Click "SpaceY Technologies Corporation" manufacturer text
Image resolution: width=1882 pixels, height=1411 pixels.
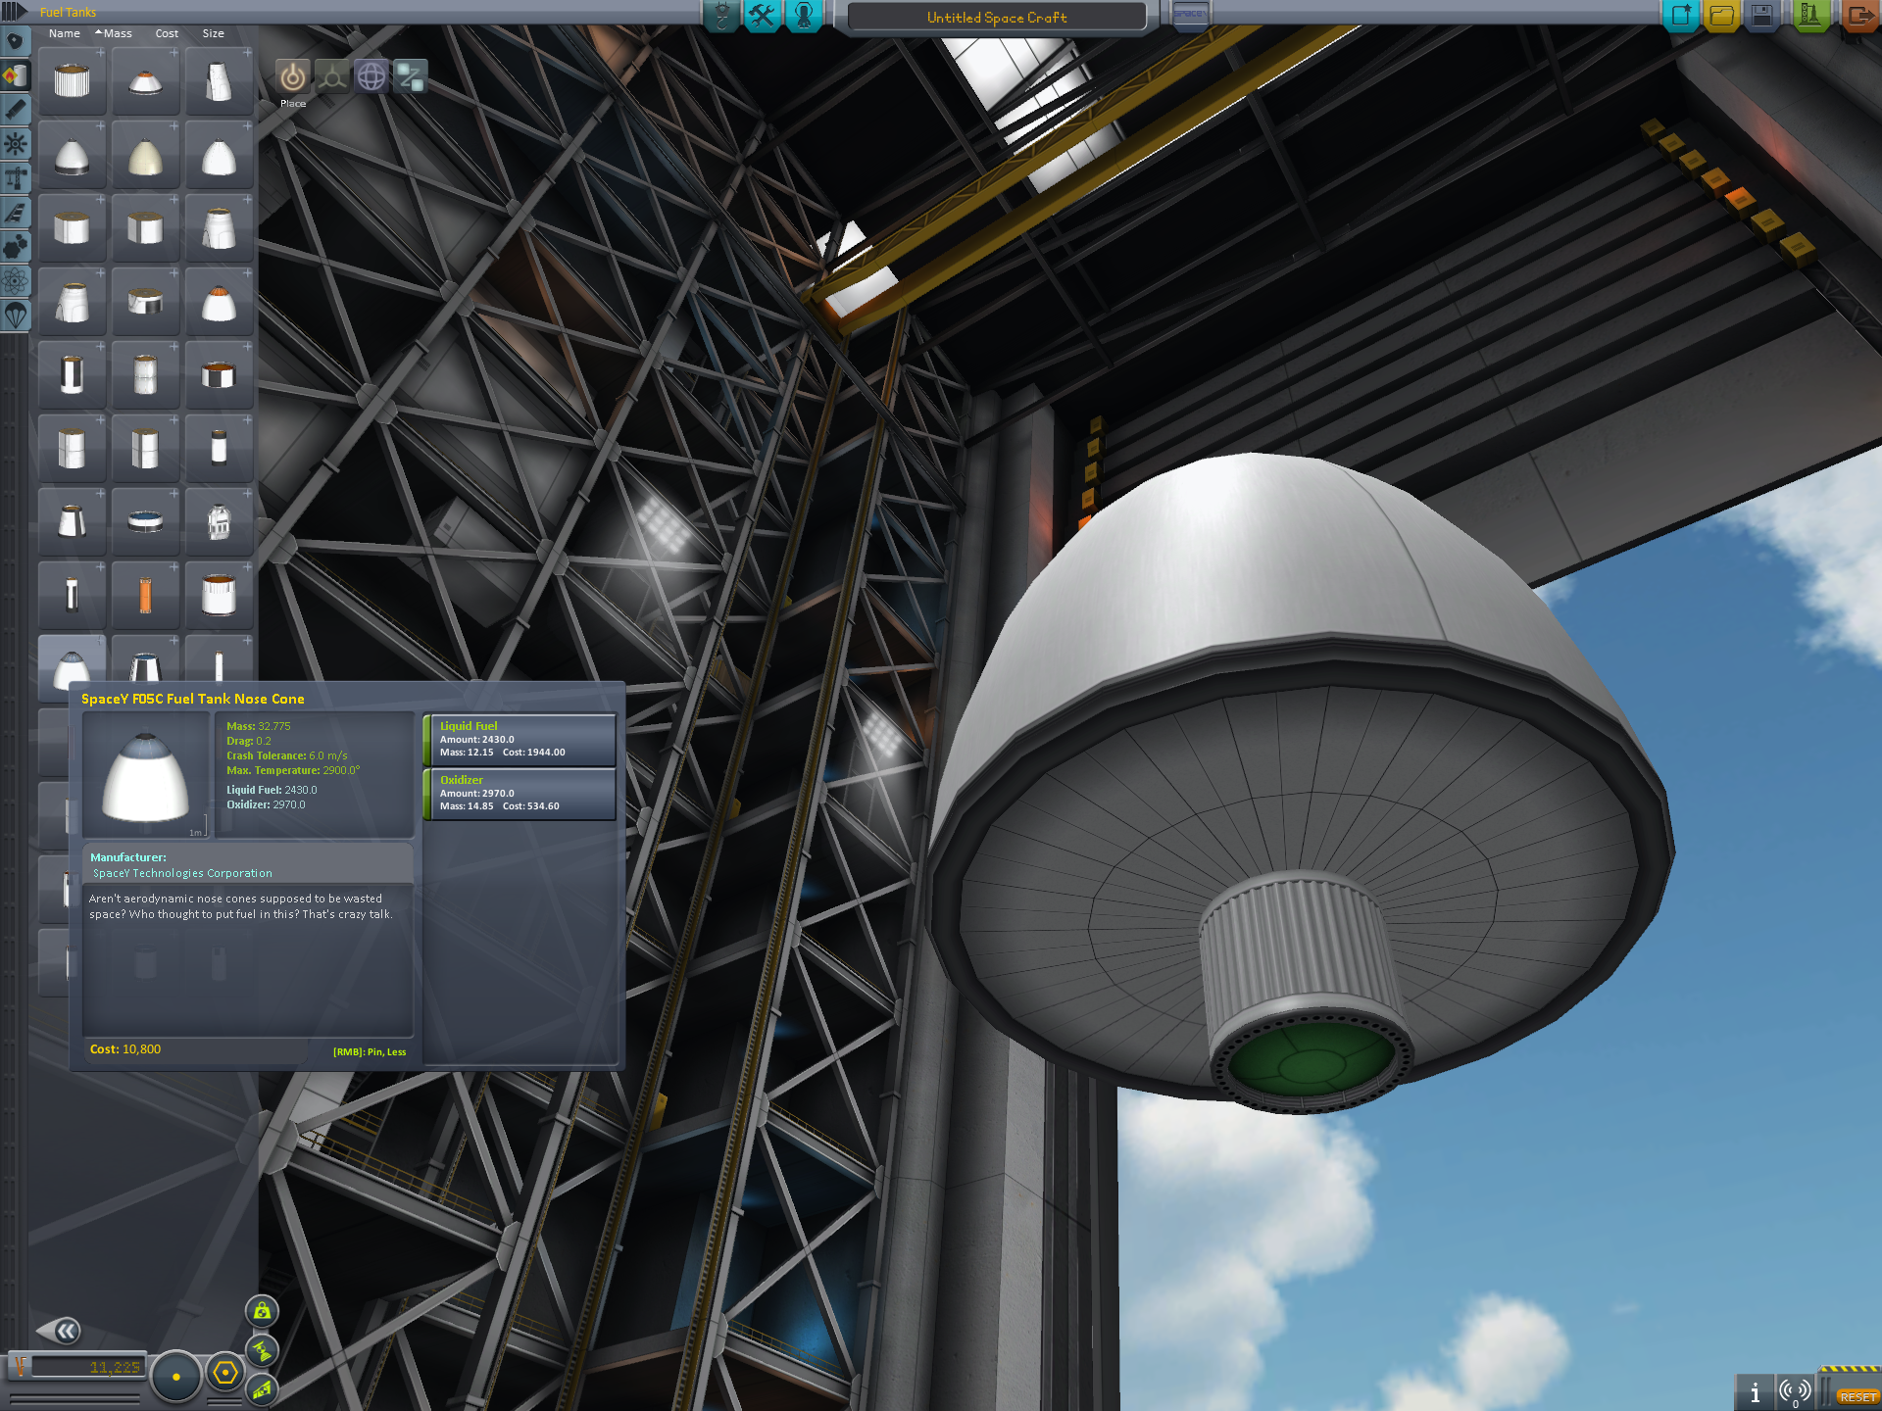click(182, 873)
